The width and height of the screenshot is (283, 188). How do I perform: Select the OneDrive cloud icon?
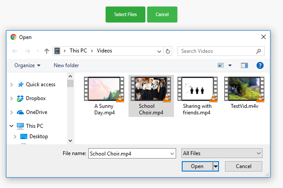point(20,112)
